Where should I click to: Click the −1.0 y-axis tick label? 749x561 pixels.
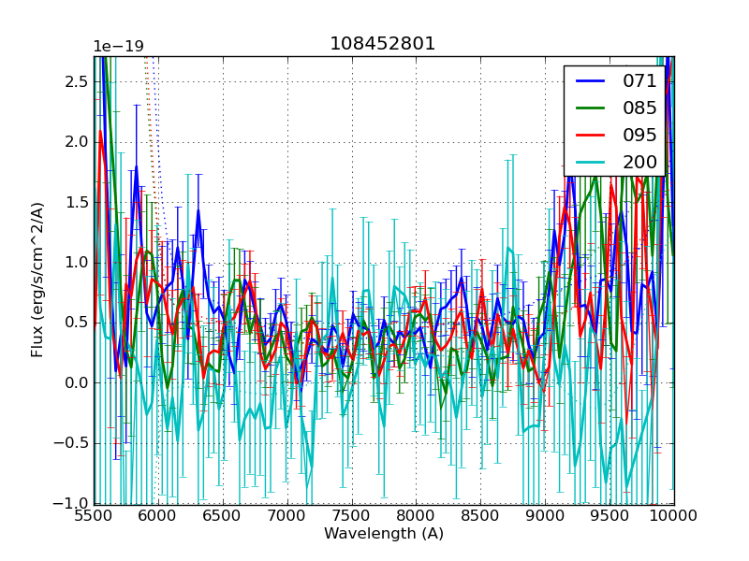pos(73,503)
